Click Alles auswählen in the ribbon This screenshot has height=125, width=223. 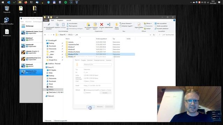pos(161,24)
